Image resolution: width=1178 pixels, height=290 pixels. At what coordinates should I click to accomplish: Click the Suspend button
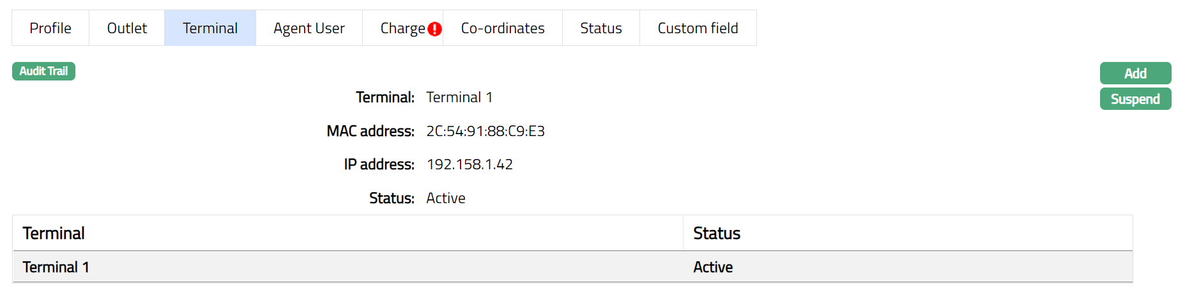1135,99
